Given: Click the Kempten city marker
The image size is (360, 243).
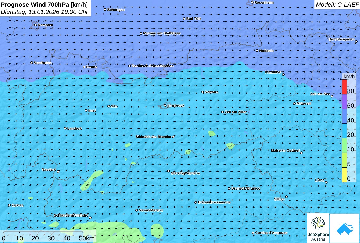Looking at the screenshot, I should click(36, 25).
